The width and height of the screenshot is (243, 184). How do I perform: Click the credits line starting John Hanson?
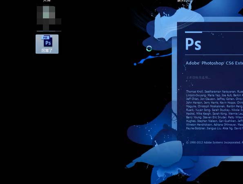pos(214,102)
